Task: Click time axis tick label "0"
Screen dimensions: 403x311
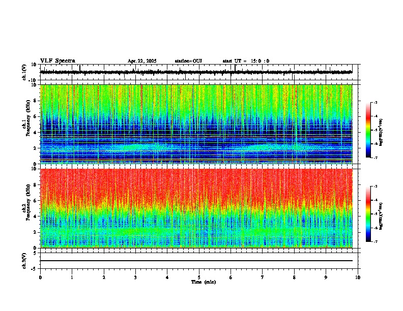Action: (40, 277)
